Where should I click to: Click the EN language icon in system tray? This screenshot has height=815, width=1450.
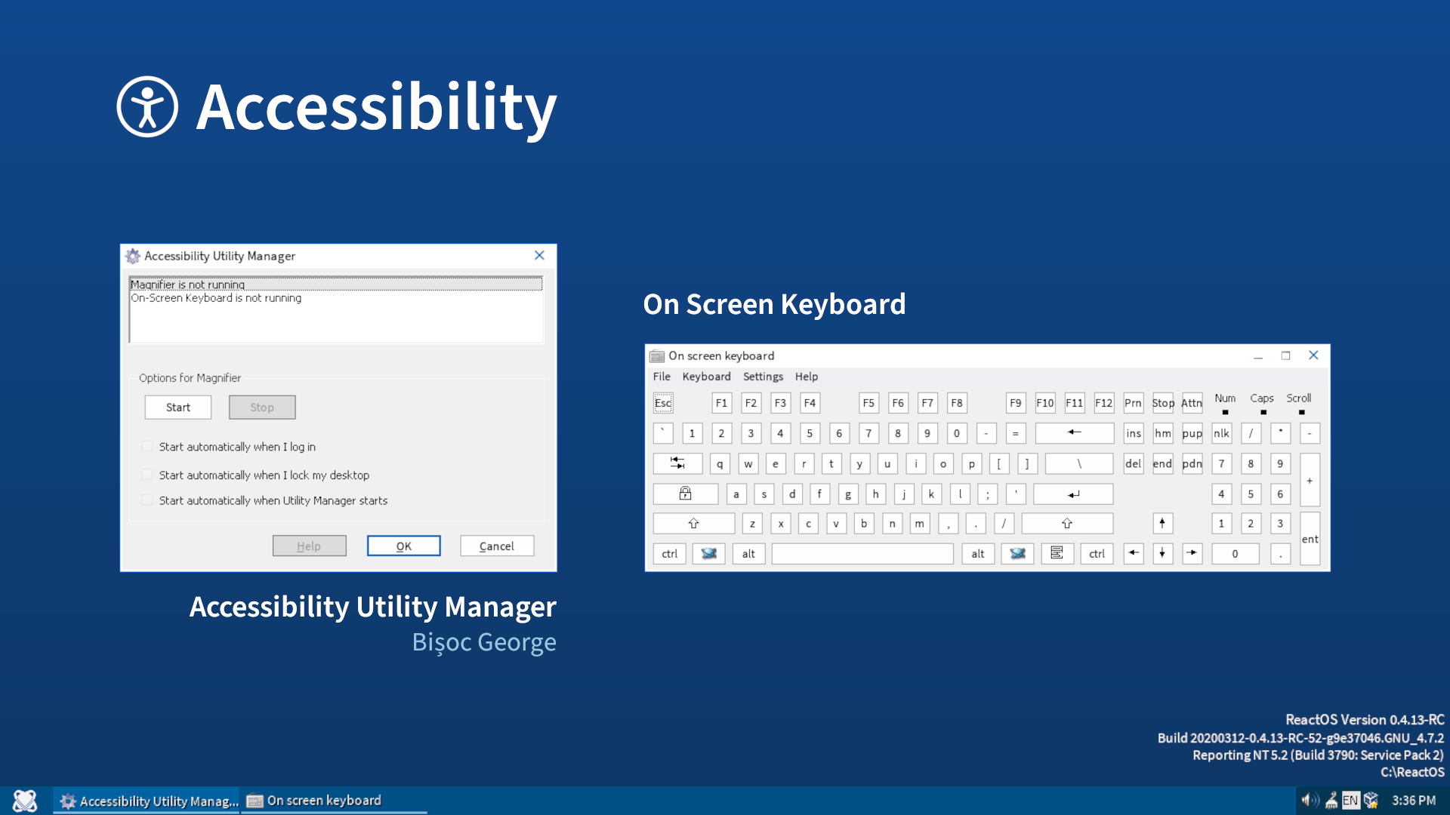point(1351,801)
